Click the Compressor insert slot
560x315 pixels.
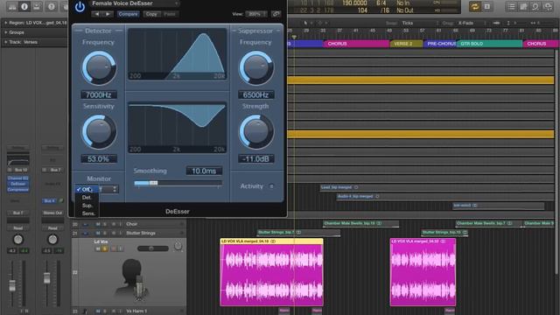pos(17,190)
